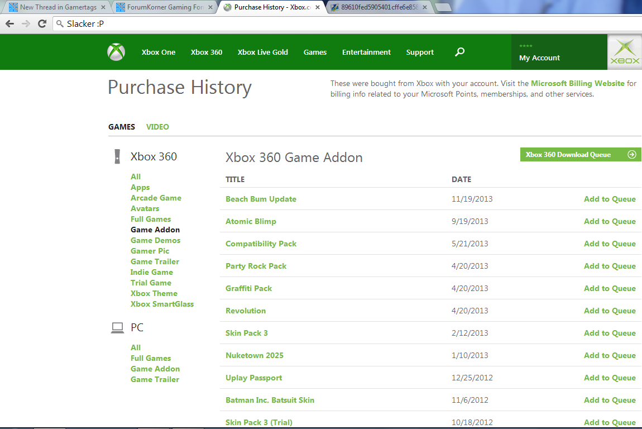Filter by Xbox SmartGlass
This screenshot has width=642, height=429.
tap(162, 304)
